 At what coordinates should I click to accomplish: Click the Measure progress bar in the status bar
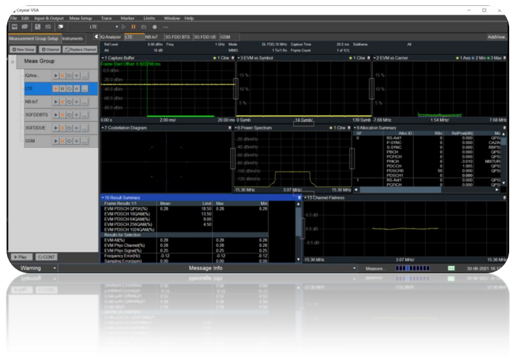tap(412, 269)
